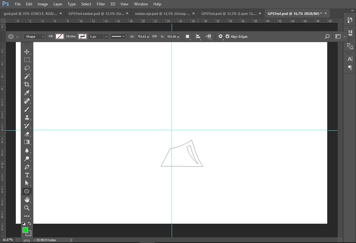This screenshot has width=356, height=243.
Task: Select the Crop tool
Action: point(27,84)
